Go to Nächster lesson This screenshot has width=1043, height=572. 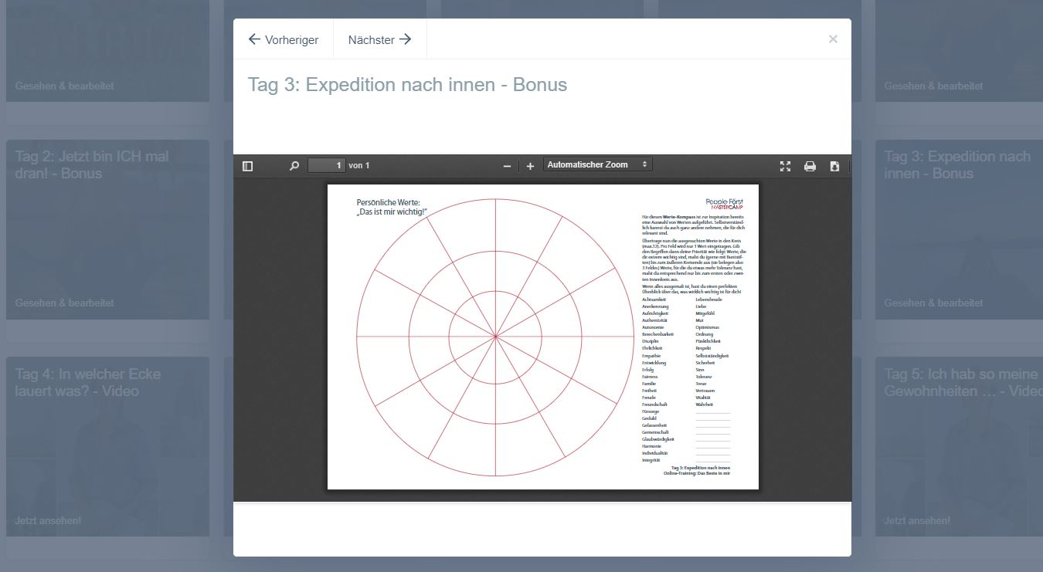[x=379, y=39]
